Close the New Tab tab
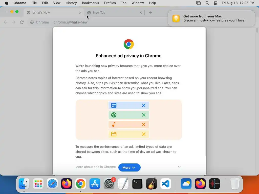 point(141,13)
